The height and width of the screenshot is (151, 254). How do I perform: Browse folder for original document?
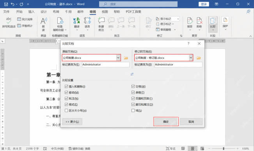(x=126, y=58)
